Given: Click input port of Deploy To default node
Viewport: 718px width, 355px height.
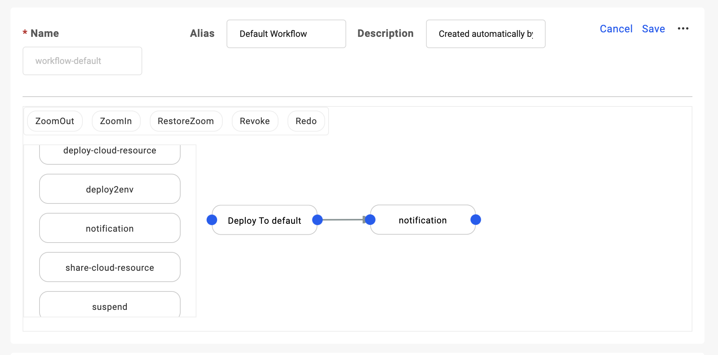Looking at the screenshot, I should [x=212, y=220].
